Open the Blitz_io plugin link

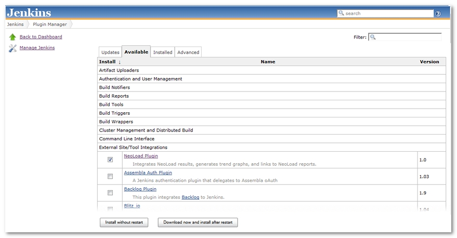132,205
